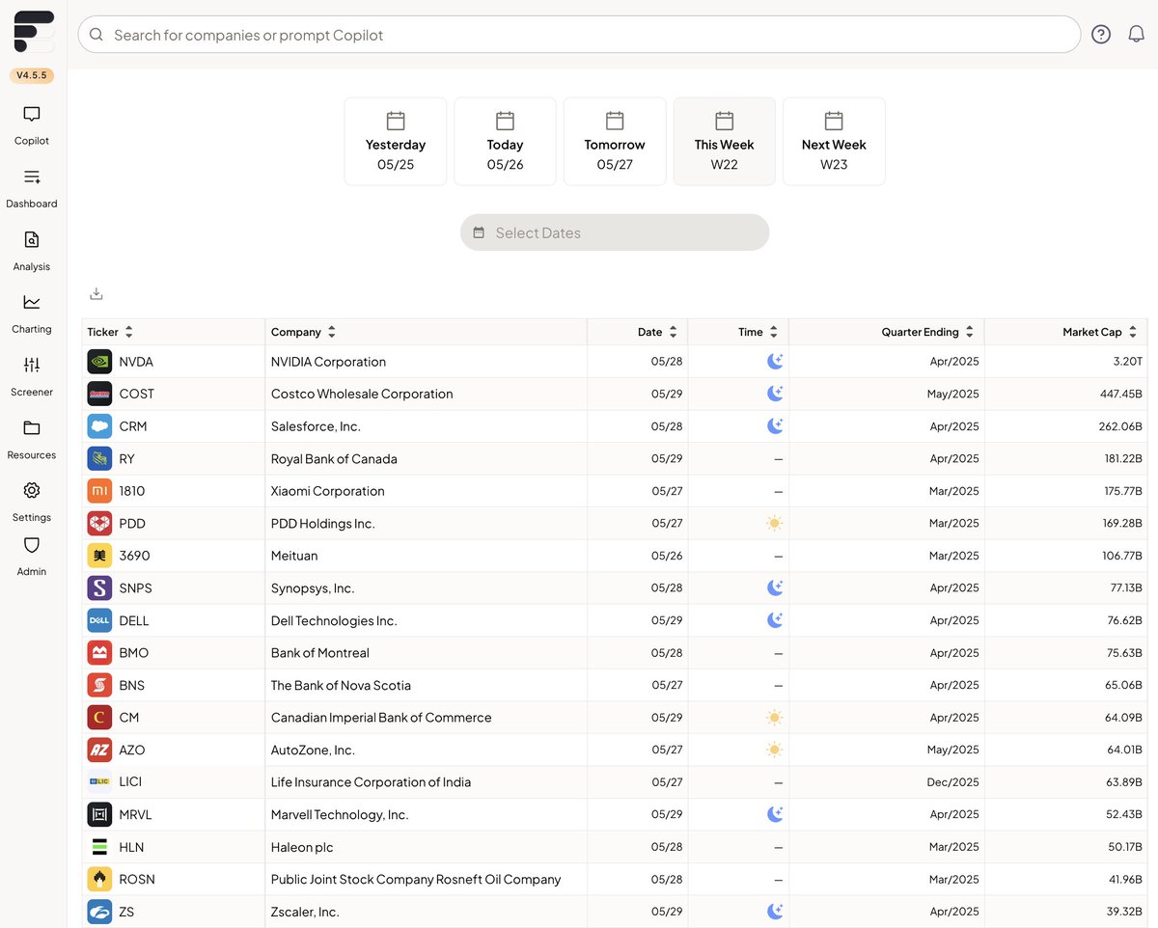Click the sun icon in CM row
Viewport: 1158px width, 928px height.
(x=774, y=718)
